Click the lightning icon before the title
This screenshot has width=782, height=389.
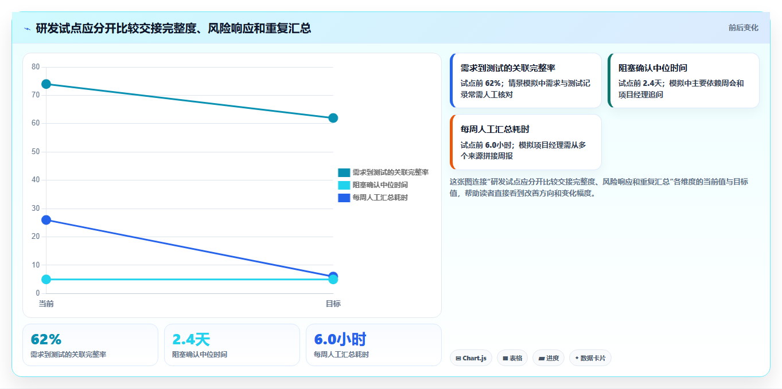pos(27,28)
